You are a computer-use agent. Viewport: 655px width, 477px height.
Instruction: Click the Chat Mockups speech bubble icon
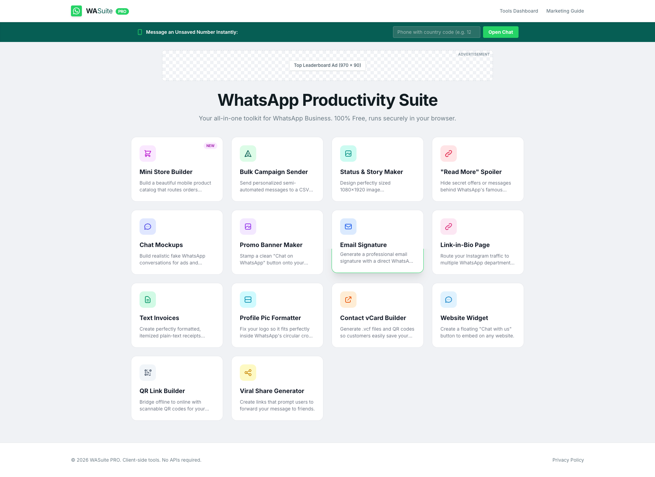(x=148, y=227)
